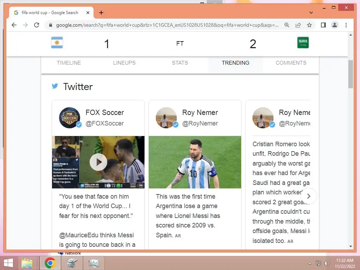The height and width of the screenshot is (270, 360).
Task: Switch to the STATS tab
Action: click(x=180, y=63)
